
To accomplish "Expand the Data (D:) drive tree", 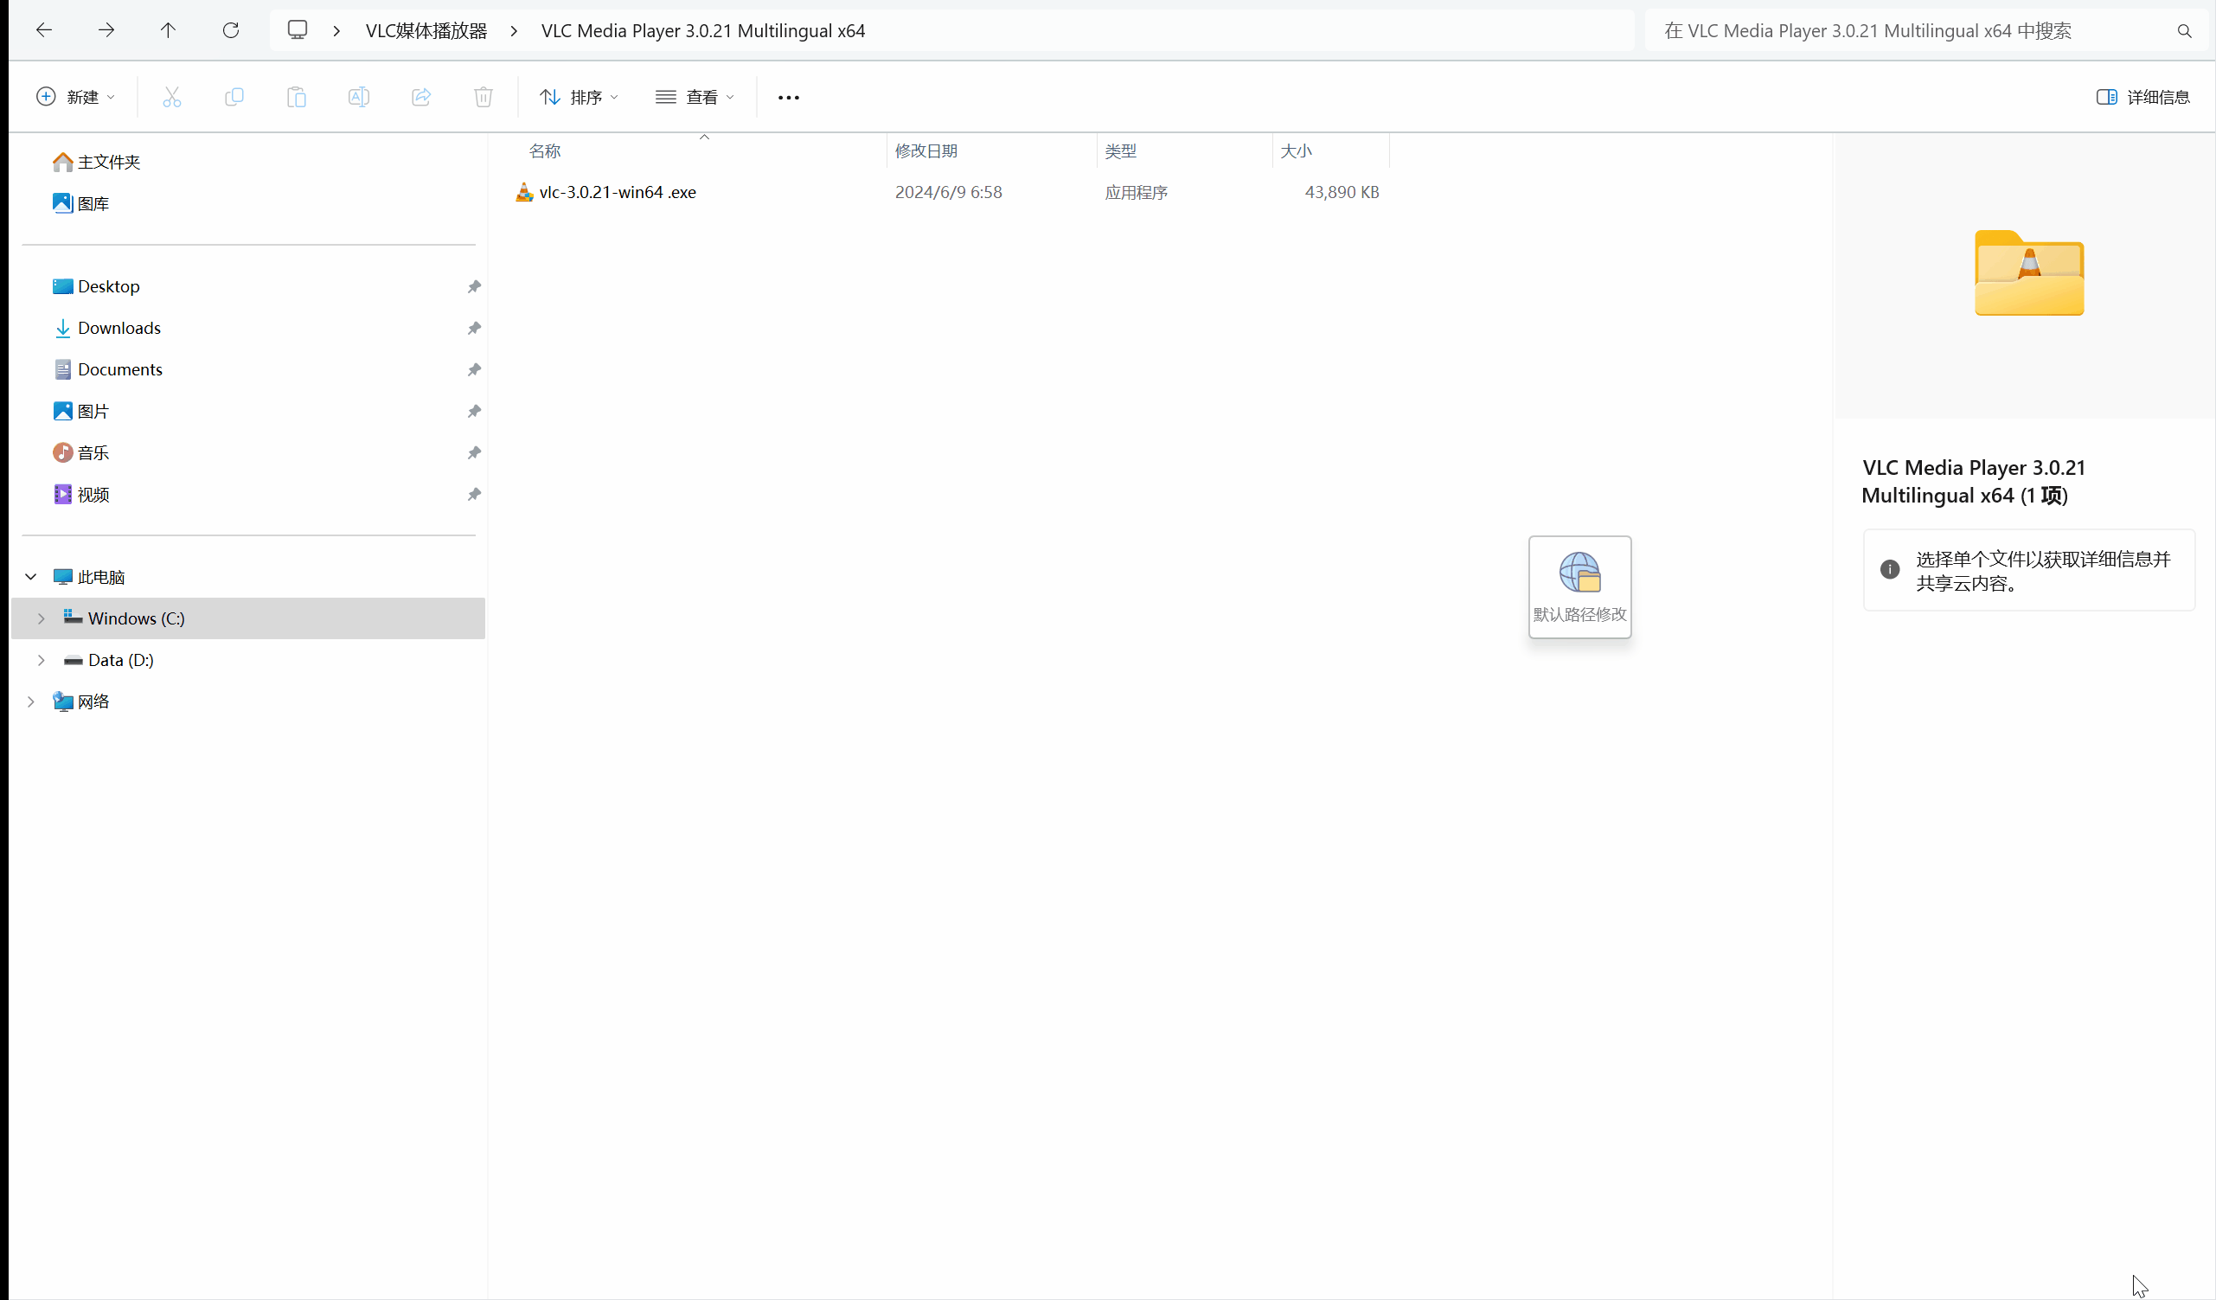I will coord(41,660).
